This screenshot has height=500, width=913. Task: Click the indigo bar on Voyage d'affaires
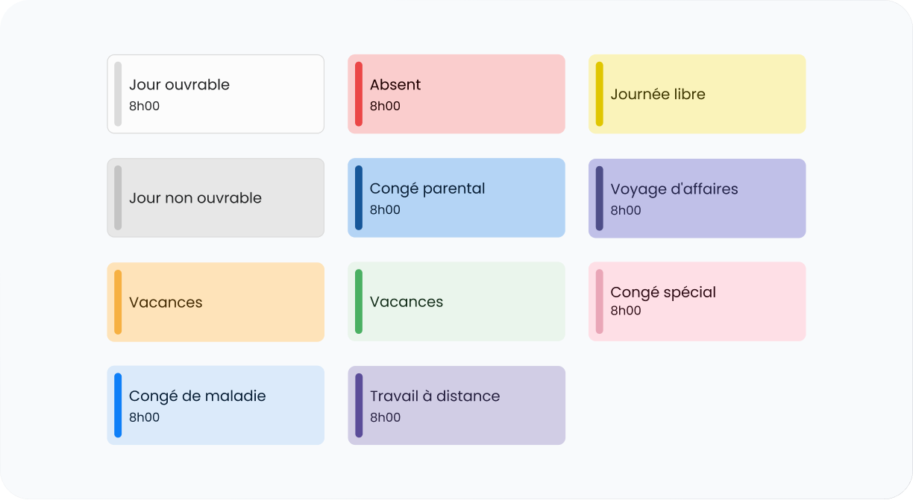tap(600, 198)
